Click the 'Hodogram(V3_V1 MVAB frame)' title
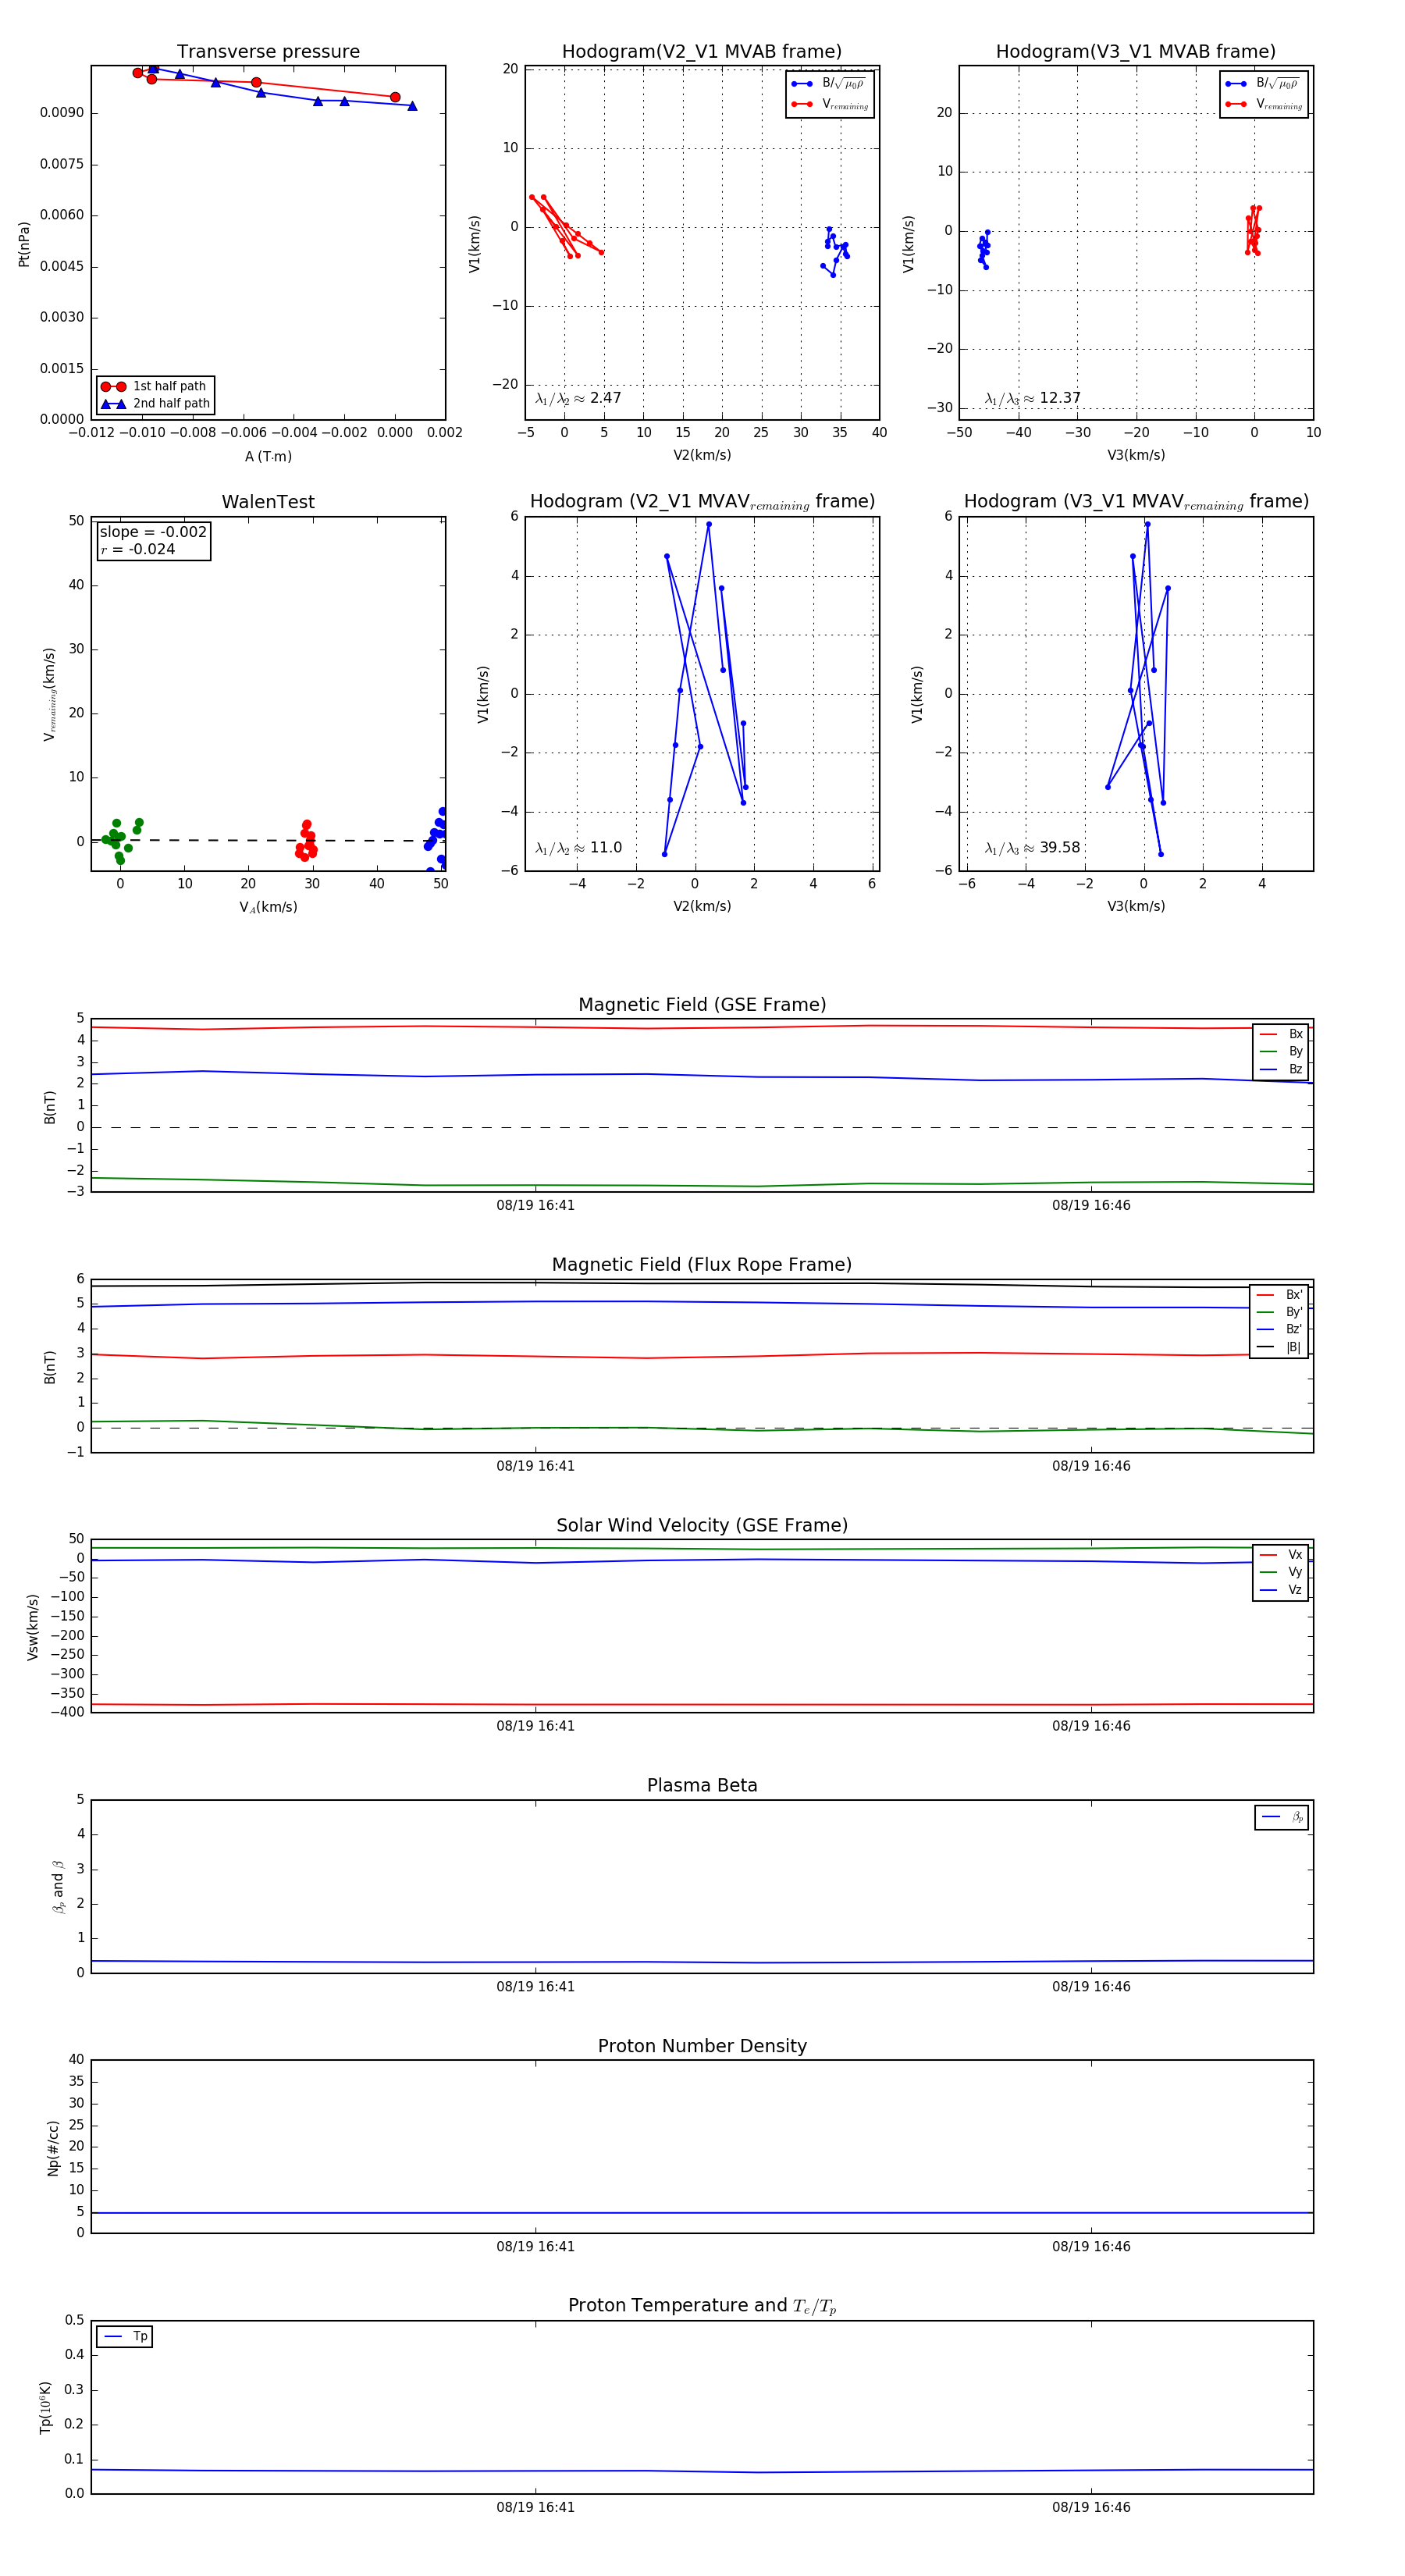Viewport: 1405px width, 2576px height. pos(1136,52)
